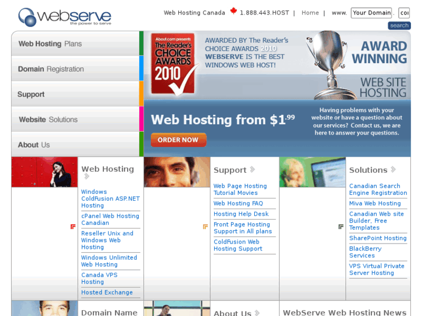Click the ORDER NOW button
The height and width of the screenshot is (316, 422).
click(x=178, y=140)
